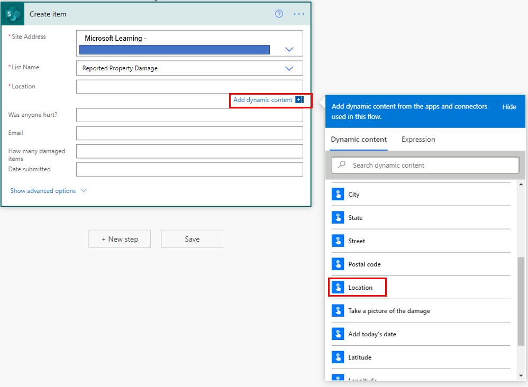Expand the List Name dropdown
The width and height of the screenshot is (528, 387).
tap(289, 68)
